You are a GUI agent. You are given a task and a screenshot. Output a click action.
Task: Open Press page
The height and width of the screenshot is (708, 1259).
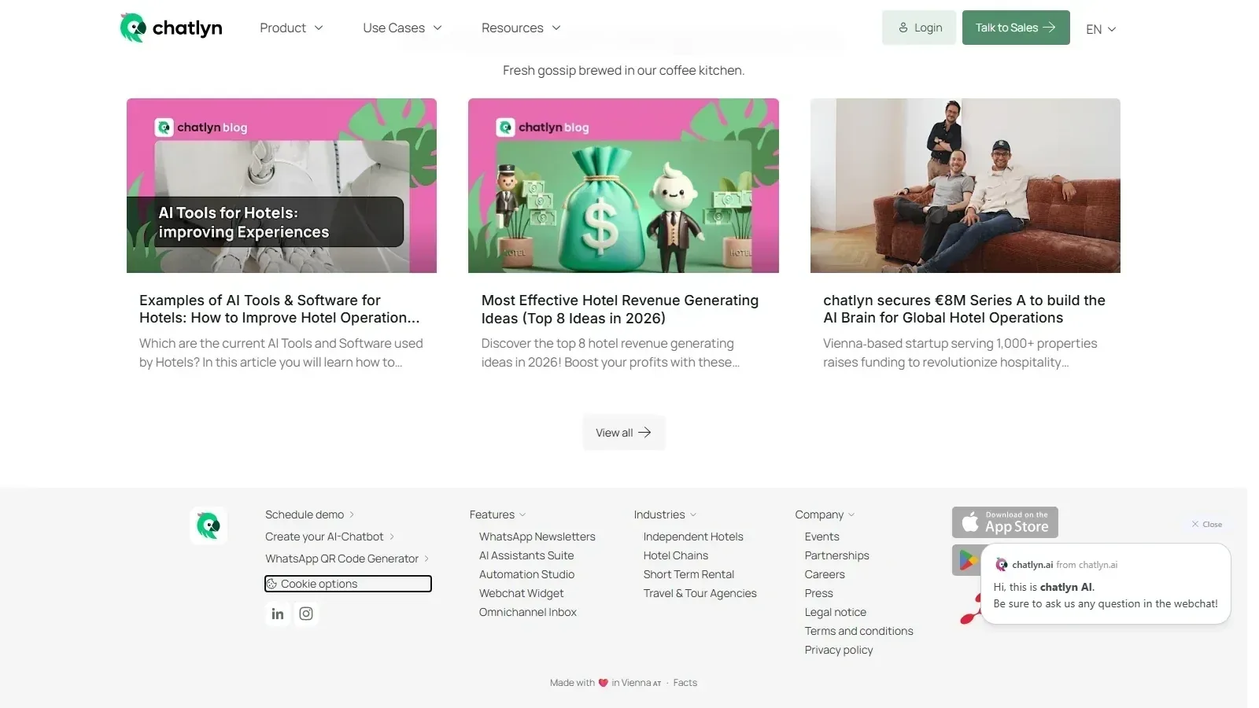pyautogui.click(x=818, y=593)
